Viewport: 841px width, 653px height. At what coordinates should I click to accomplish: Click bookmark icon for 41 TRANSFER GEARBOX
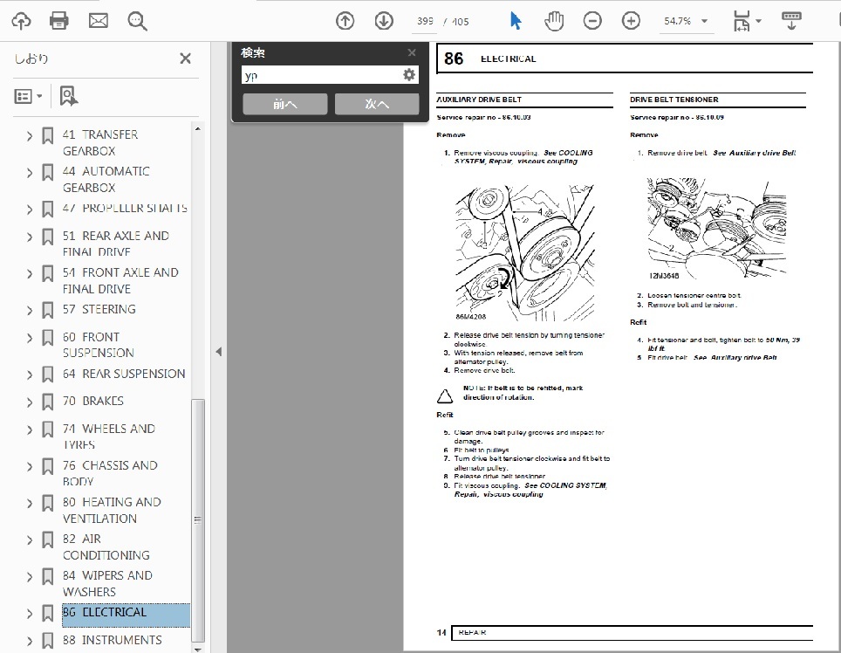[48, 135]
